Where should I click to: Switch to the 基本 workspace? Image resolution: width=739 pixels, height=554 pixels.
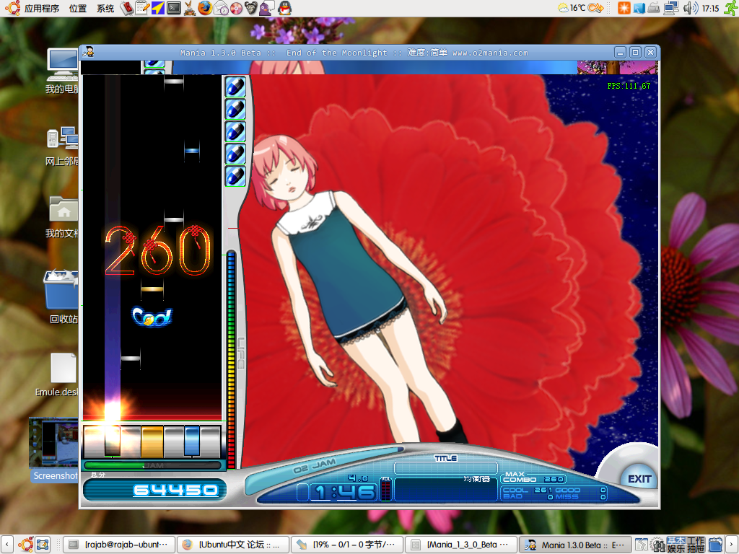click(x=675, y=540)
